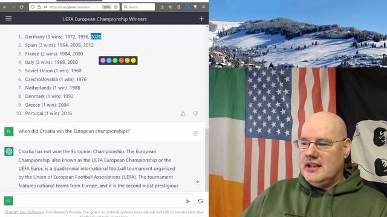Open the browser application menu
The width and height of the screenshot is (387, 217).
tap(203, 7)
